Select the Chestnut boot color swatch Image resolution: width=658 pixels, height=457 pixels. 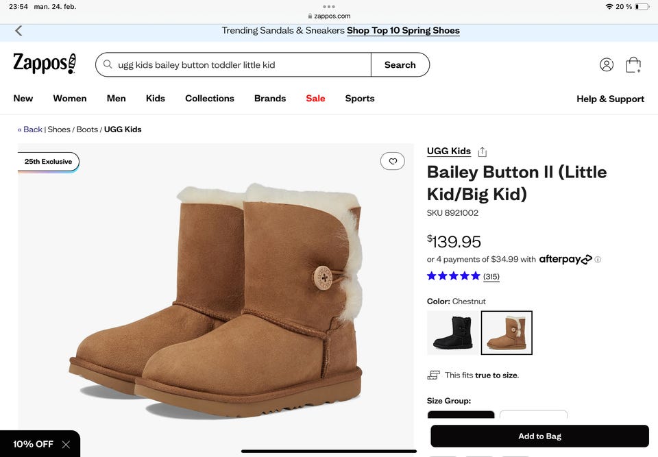pos(507,333)
